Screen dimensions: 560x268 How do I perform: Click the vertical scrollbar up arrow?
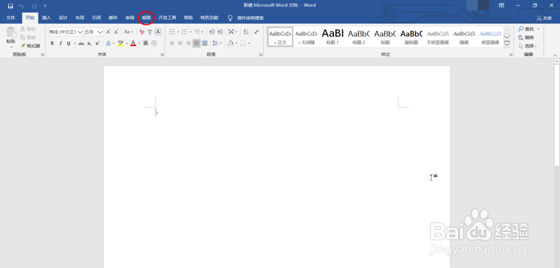coord(557,62)
